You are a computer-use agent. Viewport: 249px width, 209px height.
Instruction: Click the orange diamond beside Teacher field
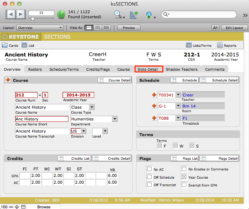[x=154, y=95]
